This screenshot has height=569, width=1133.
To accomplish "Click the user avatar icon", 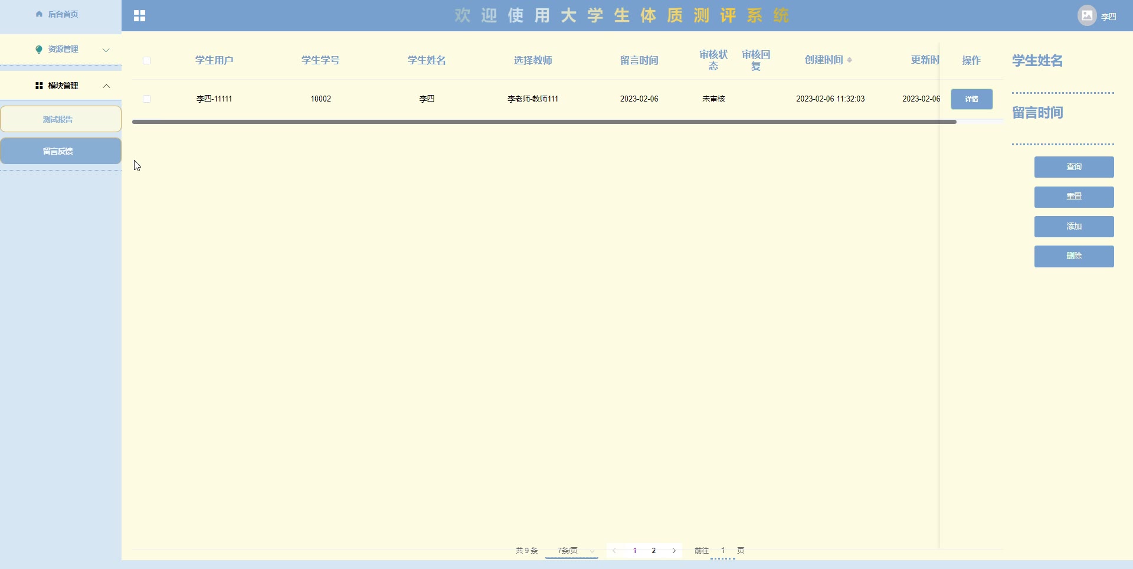I will click(1087, 16).
